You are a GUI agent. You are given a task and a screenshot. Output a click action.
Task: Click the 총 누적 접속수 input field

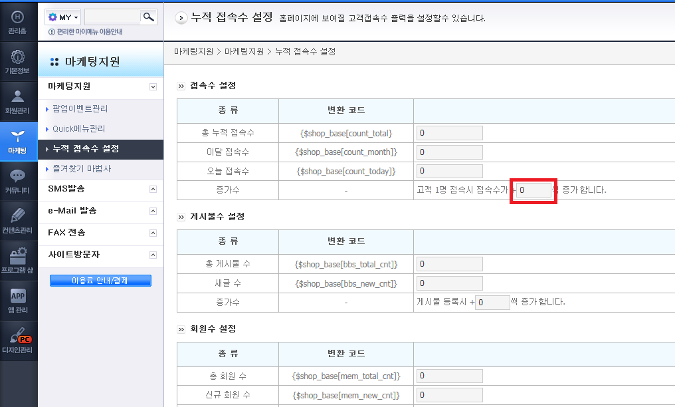(x=449, y=133)
